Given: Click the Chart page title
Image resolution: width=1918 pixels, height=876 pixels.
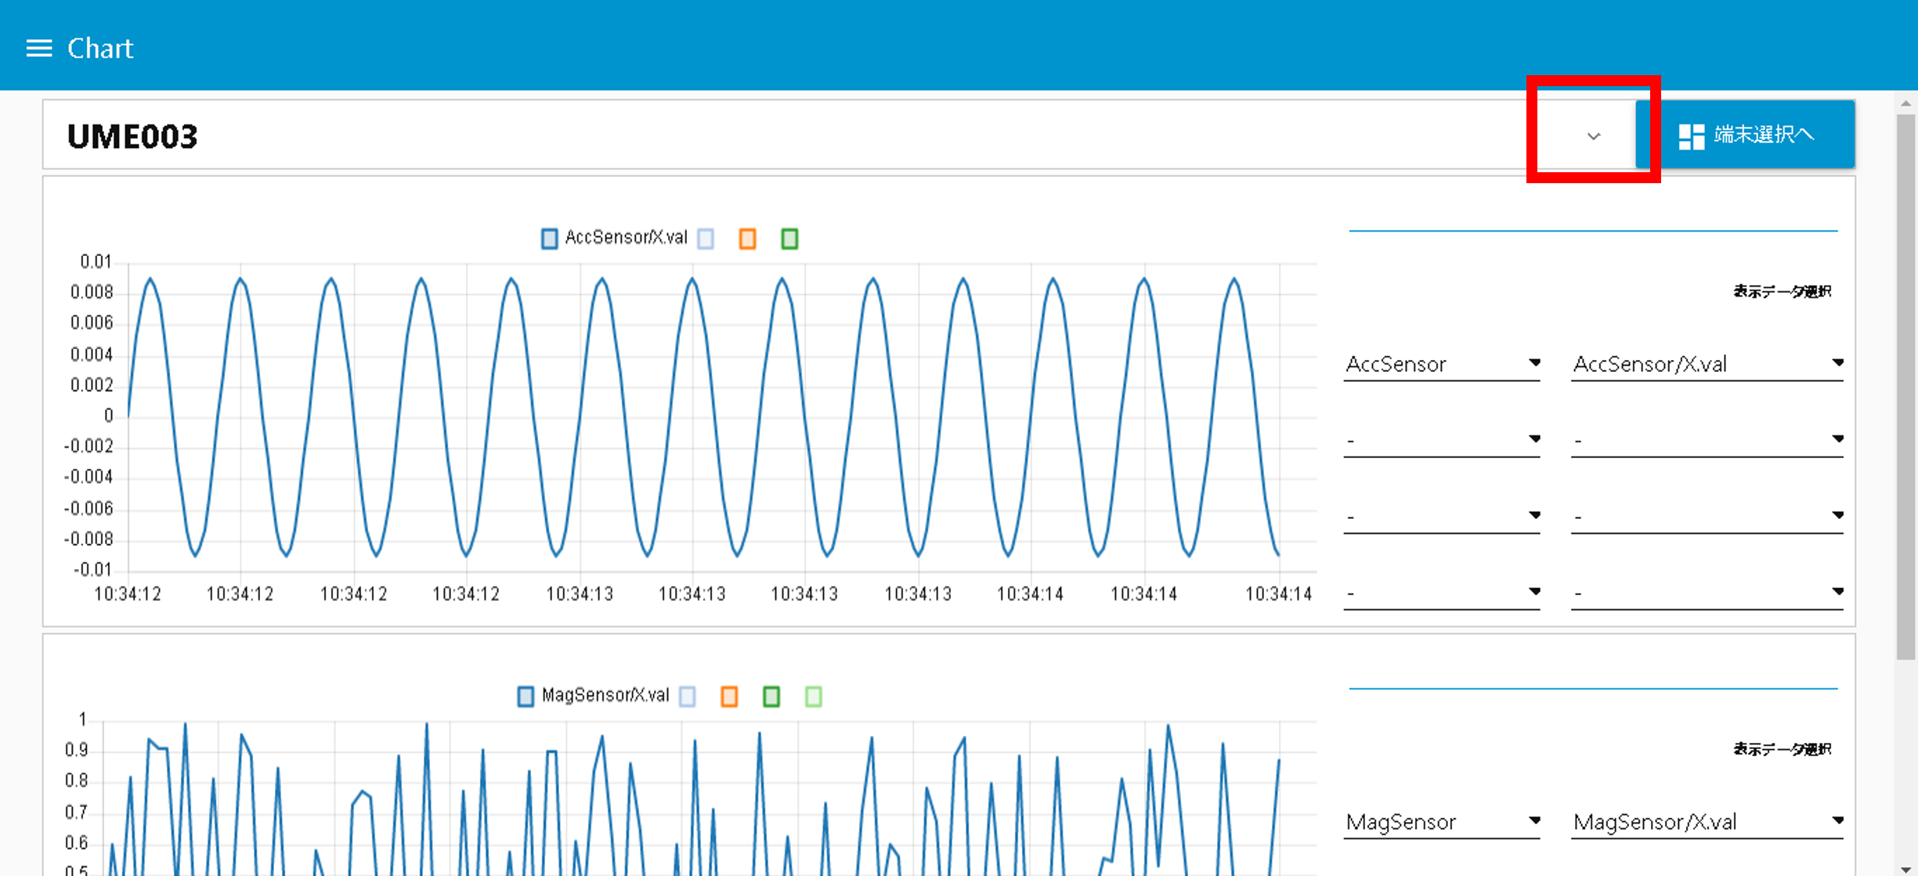Looking at the screenshot, I should click(x=100, y=49).
